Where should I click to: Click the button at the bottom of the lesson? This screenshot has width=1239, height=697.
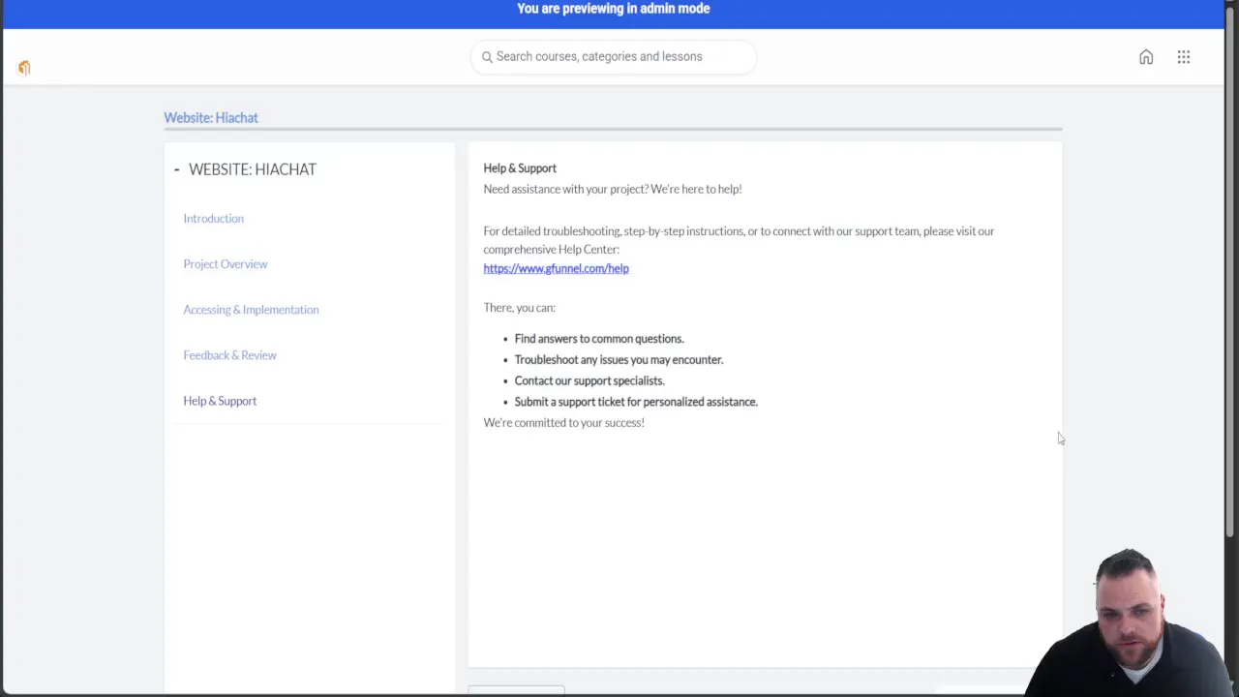(x=516, y=689)
